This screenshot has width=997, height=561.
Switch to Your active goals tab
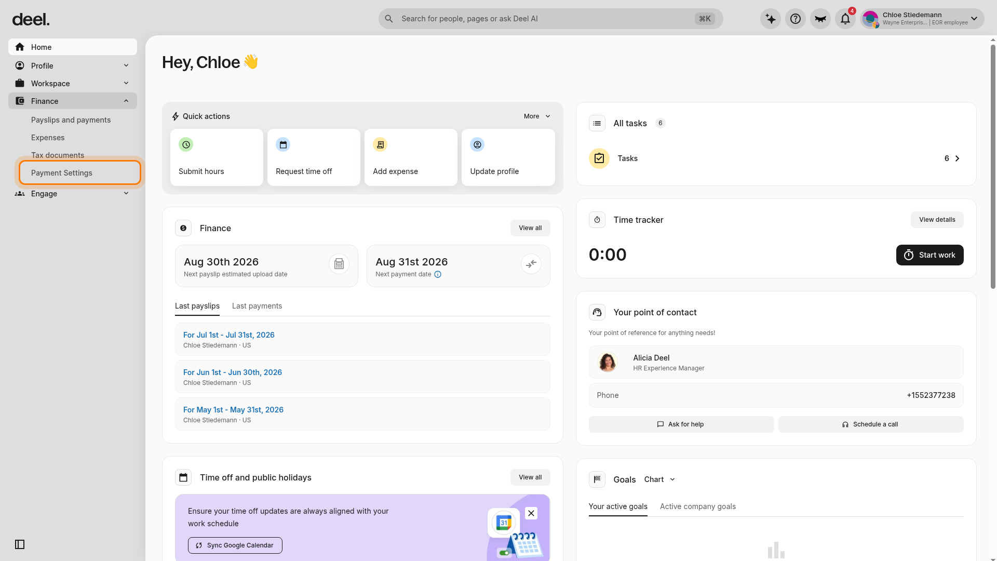(x=618, y=506)
